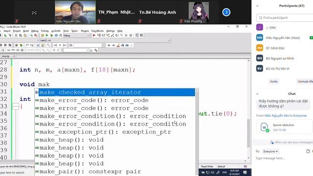Image resolution: width=313 pixels, height=176 pixels.
Task: Open the Who can see your messages info
Action: (x=291, y=142)
